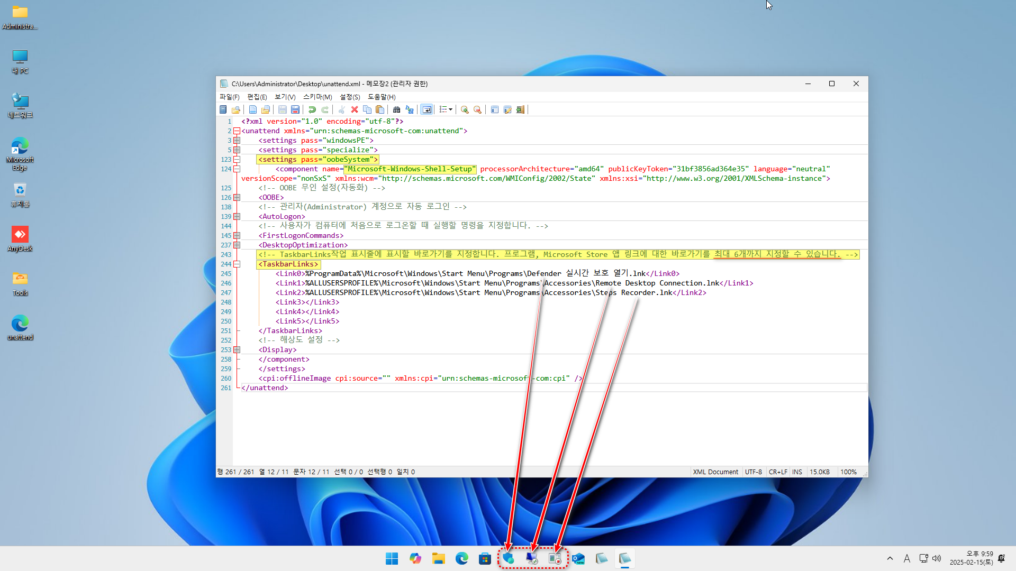1016x571 pixels.
Task: Click the Save As red floppy icon
Action: tap(295, 109)
